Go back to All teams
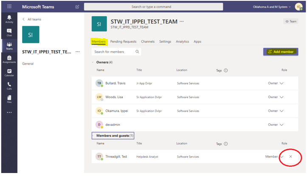Image resolution: width=307 pixels, height=176 pixels. coord(32,20)
